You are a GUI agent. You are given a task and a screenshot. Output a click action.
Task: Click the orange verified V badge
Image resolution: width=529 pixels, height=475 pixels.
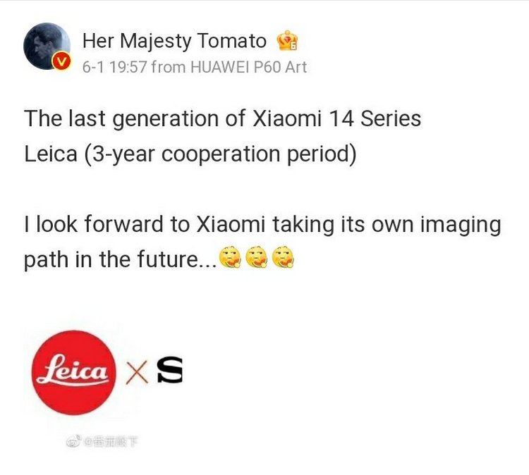pos(61,61)
